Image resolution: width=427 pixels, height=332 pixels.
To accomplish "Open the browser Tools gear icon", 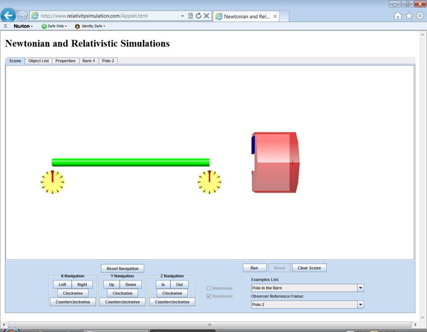I will pos(420,16).
